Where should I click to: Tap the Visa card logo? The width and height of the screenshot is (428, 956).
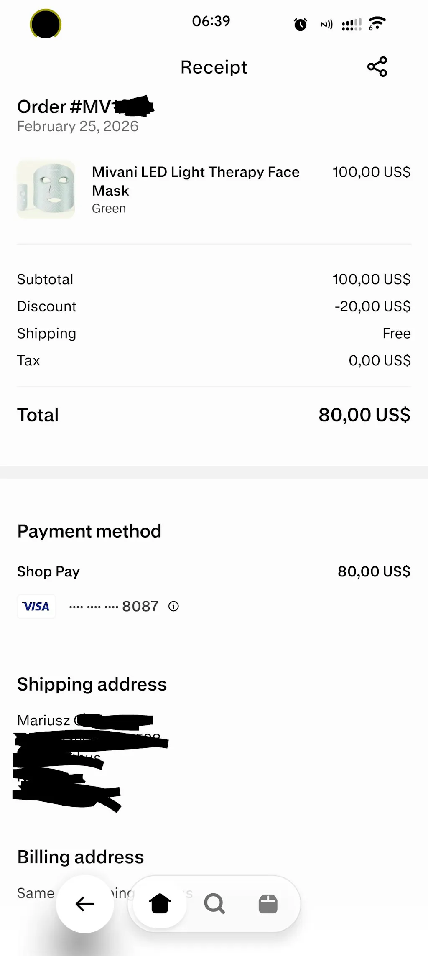click(x=36, y=606)
